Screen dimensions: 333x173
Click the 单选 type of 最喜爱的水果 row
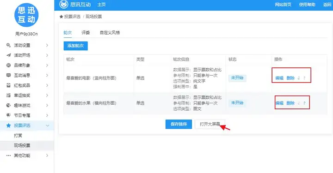(x=141, y=103)
